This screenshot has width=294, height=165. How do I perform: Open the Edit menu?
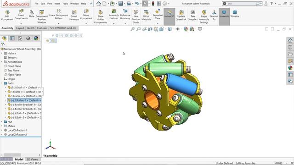(43, 4)
